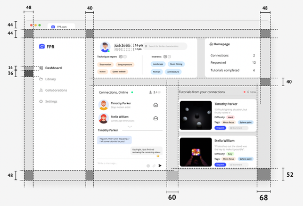
Task: Remove an Interests tag with minus
Action: pyautogui.click(x=169, y=56)
